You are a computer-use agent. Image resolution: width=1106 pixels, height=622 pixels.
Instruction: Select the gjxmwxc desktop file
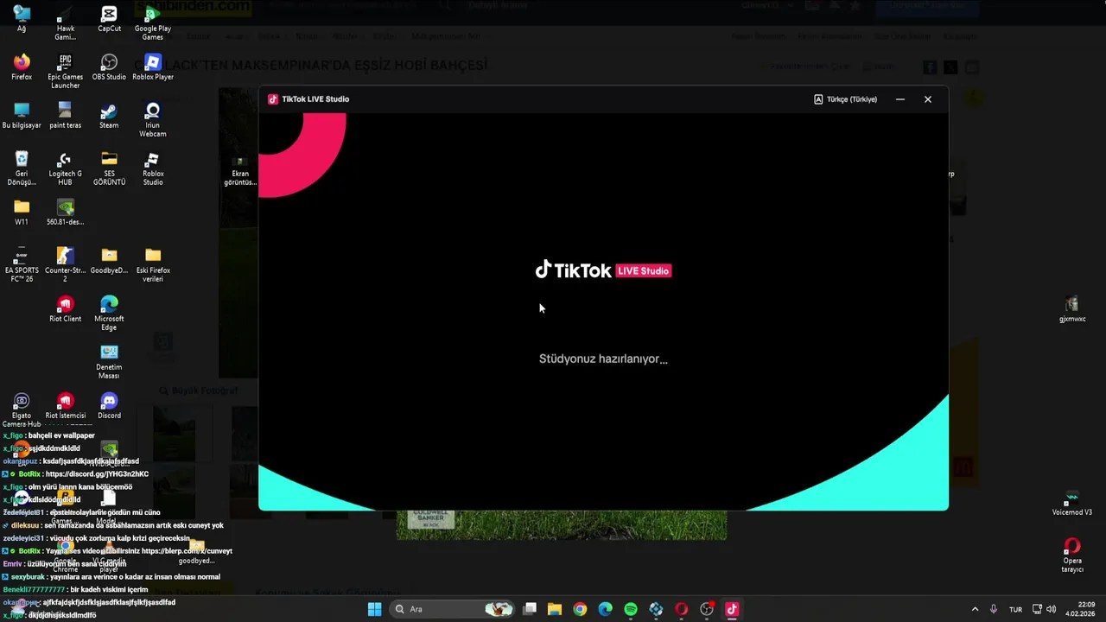(1072, 309)
